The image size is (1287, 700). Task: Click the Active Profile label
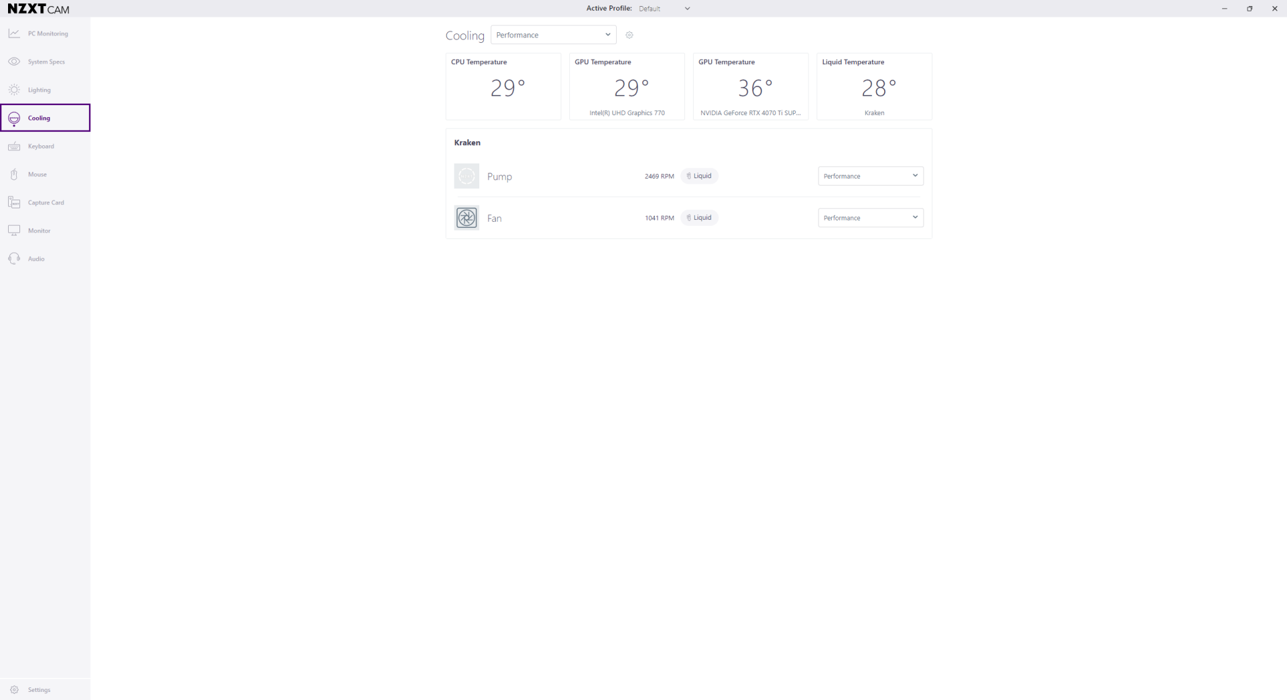click(609, 9)
